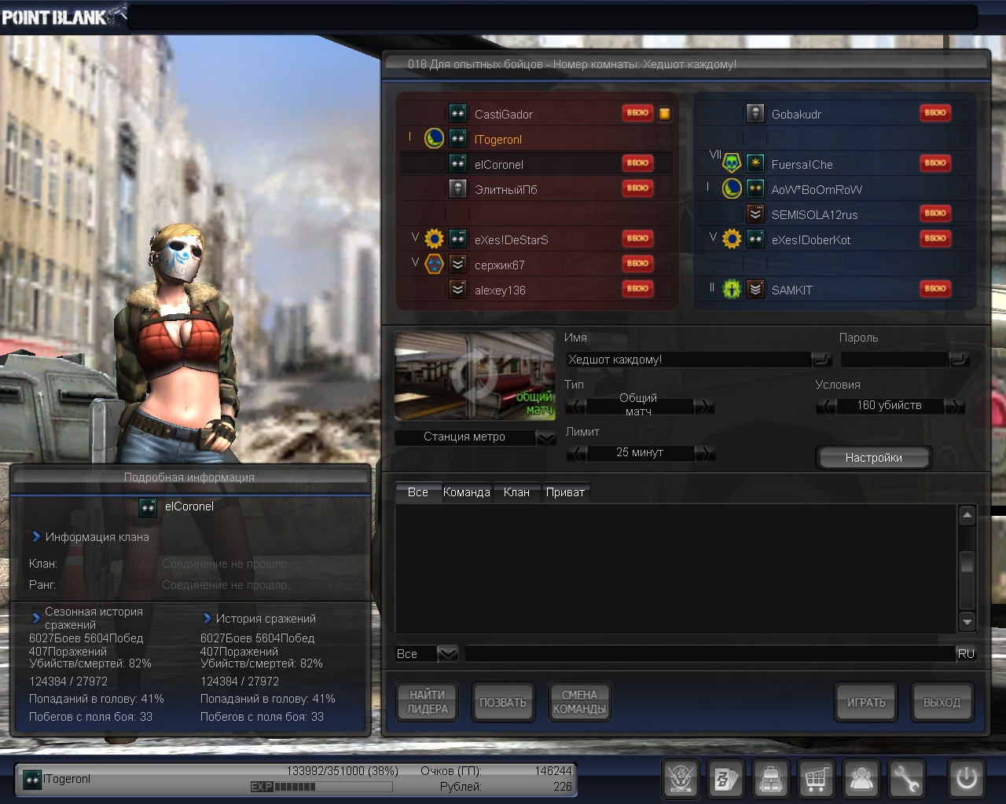The width and height of the screenshot is (1006, 804).
Task: Click the Выход button
Action: click(x=942, y=702)
